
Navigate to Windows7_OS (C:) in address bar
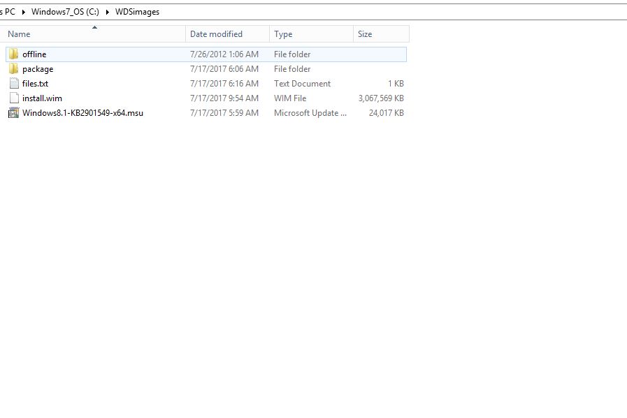pyautogui.click(x=65, y=12)
